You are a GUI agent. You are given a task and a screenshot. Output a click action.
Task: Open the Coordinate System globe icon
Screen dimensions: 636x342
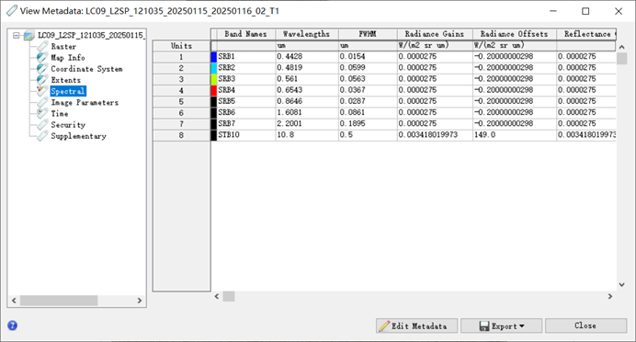click(42, 69)
